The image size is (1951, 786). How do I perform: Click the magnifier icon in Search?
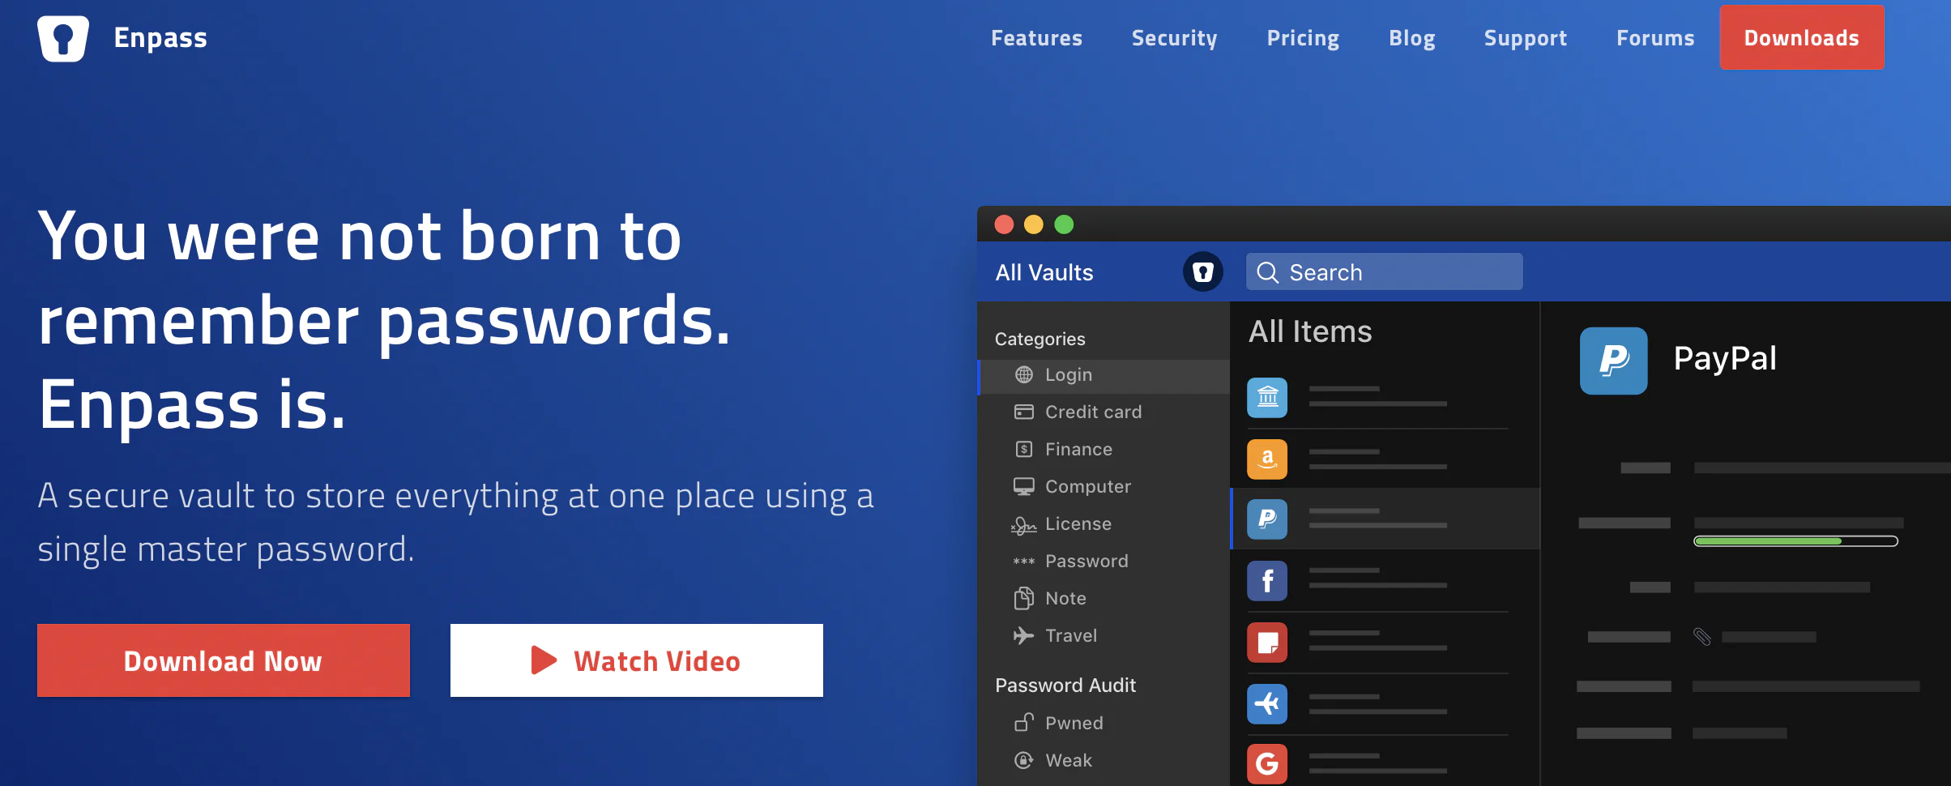pos(1267,272)
